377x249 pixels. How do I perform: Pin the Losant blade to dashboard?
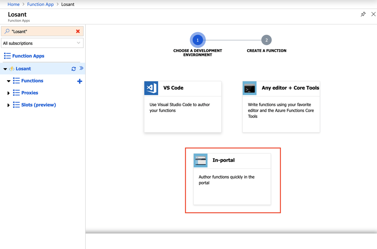[x=363, y=14]
